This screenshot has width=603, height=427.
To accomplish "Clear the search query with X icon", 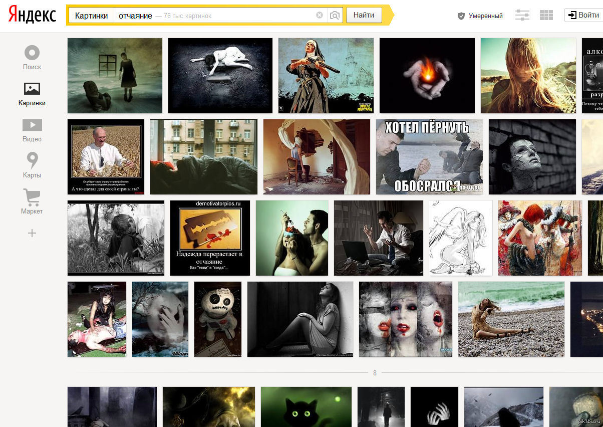I will pos(320,16).
